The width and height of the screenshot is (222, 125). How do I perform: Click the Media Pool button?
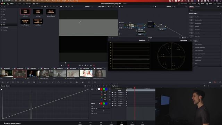pyautogui.click(x=27, y=4)
